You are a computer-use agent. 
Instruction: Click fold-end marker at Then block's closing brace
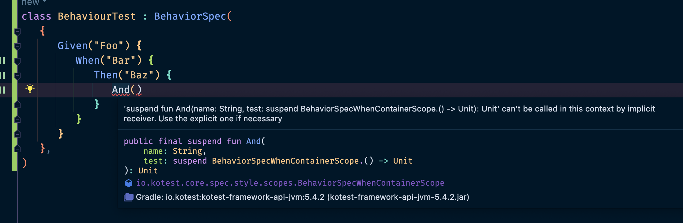click(x=17, y=105)
